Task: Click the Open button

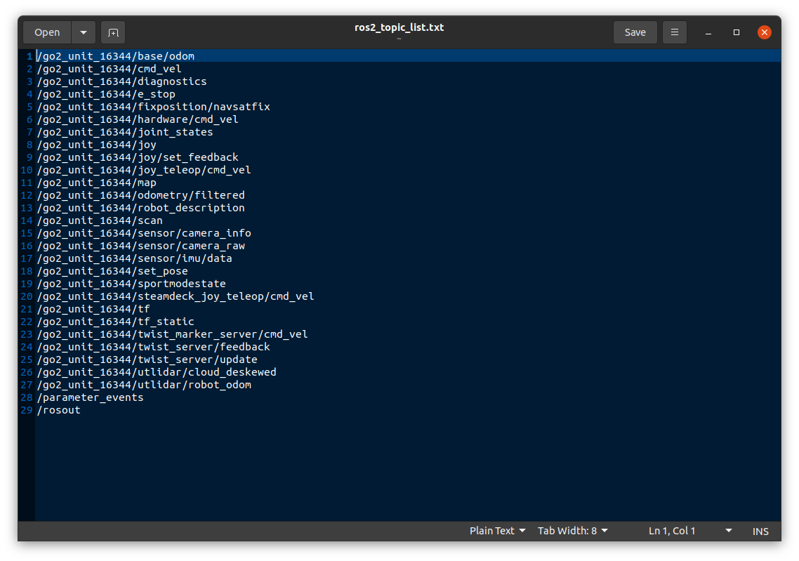Action: [47, 32]
